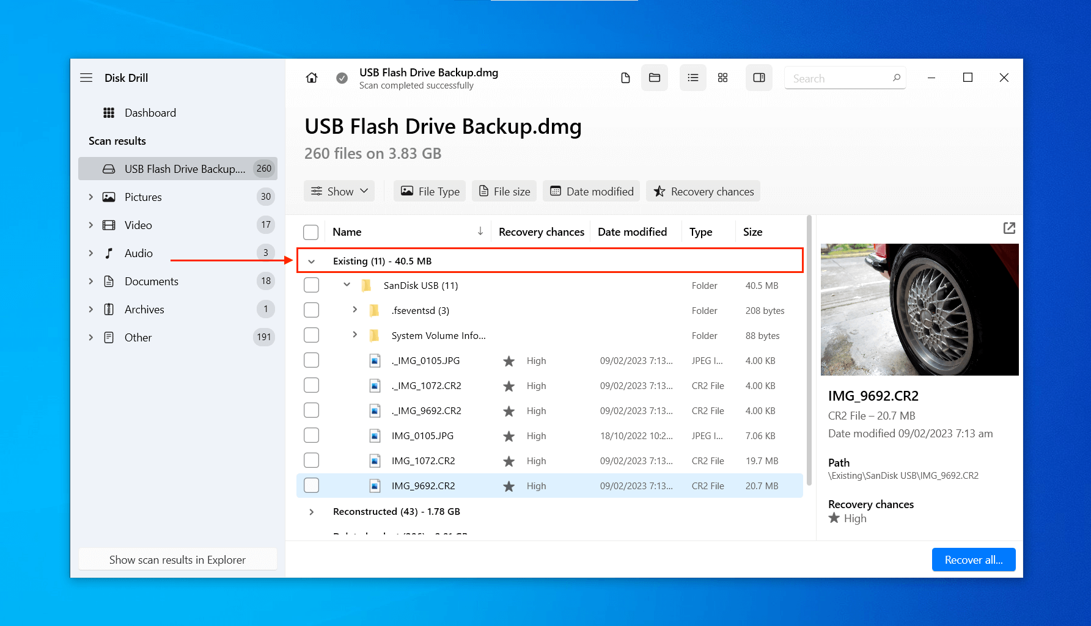Open IMG_9692.CR2 preview in external window
The width and height of the screenshot is (1091, 626).
pyautogui.click(x=1009, y=228)
